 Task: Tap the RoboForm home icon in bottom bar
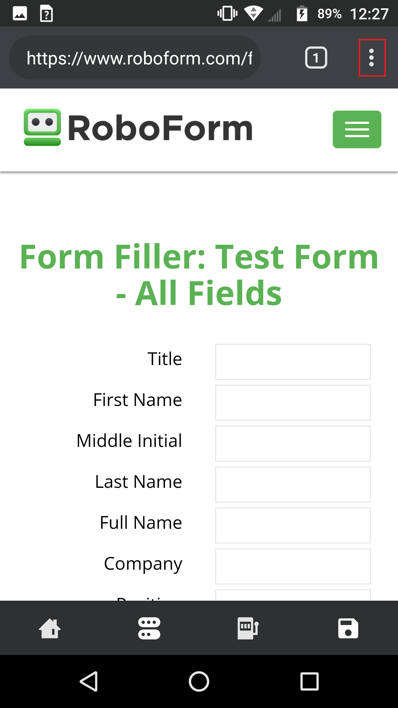pyautogui.click(x=50, y=628)
